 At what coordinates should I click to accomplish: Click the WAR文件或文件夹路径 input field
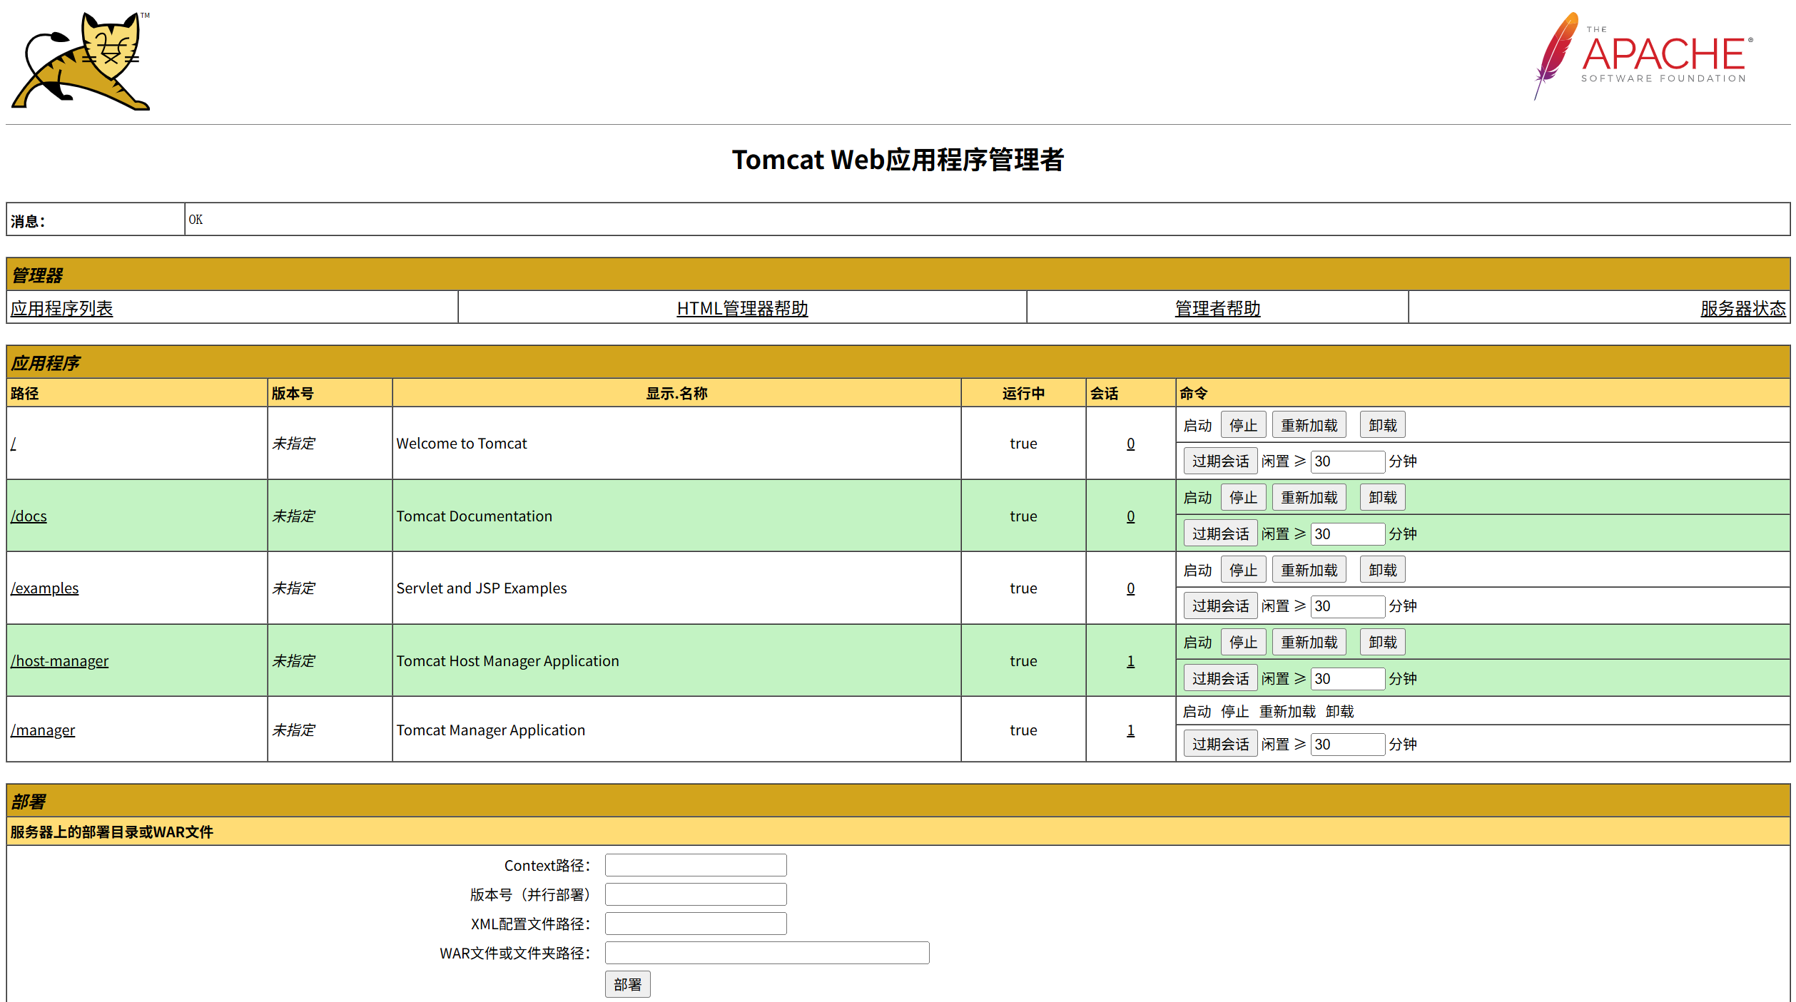point(766,952)
